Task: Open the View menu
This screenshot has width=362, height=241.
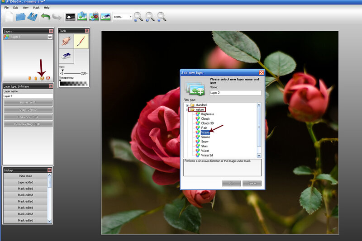Action: click(x=25, y=8)
